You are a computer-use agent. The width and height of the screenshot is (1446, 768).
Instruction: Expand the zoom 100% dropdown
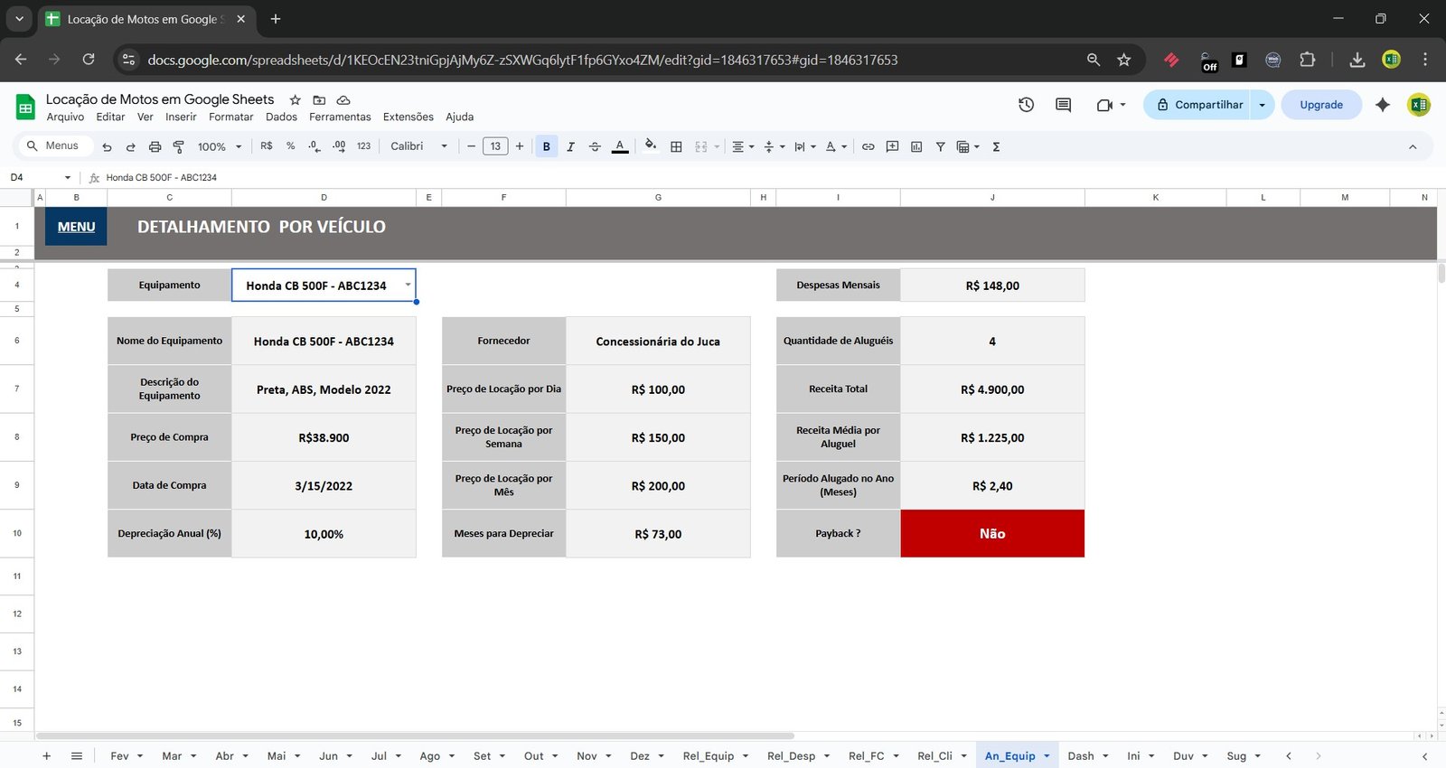pos(220,146)
